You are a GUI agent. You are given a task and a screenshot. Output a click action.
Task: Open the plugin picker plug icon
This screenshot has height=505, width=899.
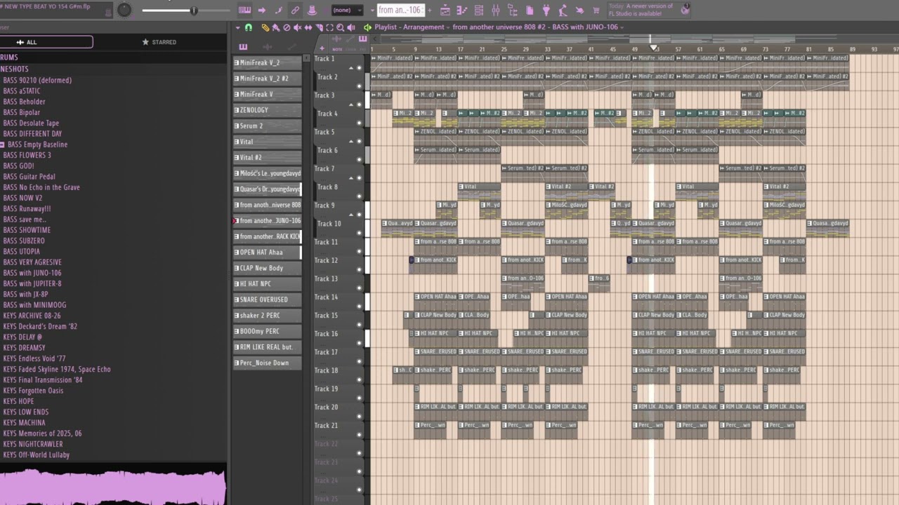tap(546, 10)
